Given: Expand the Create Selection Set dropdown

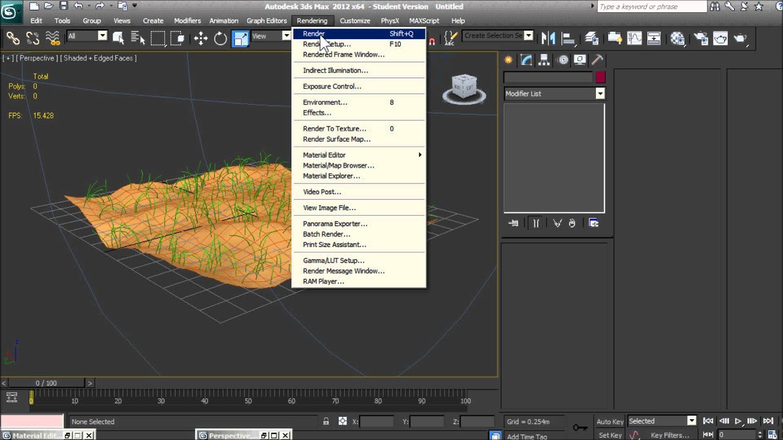Looking at the screenshot, I should [529, 35].
